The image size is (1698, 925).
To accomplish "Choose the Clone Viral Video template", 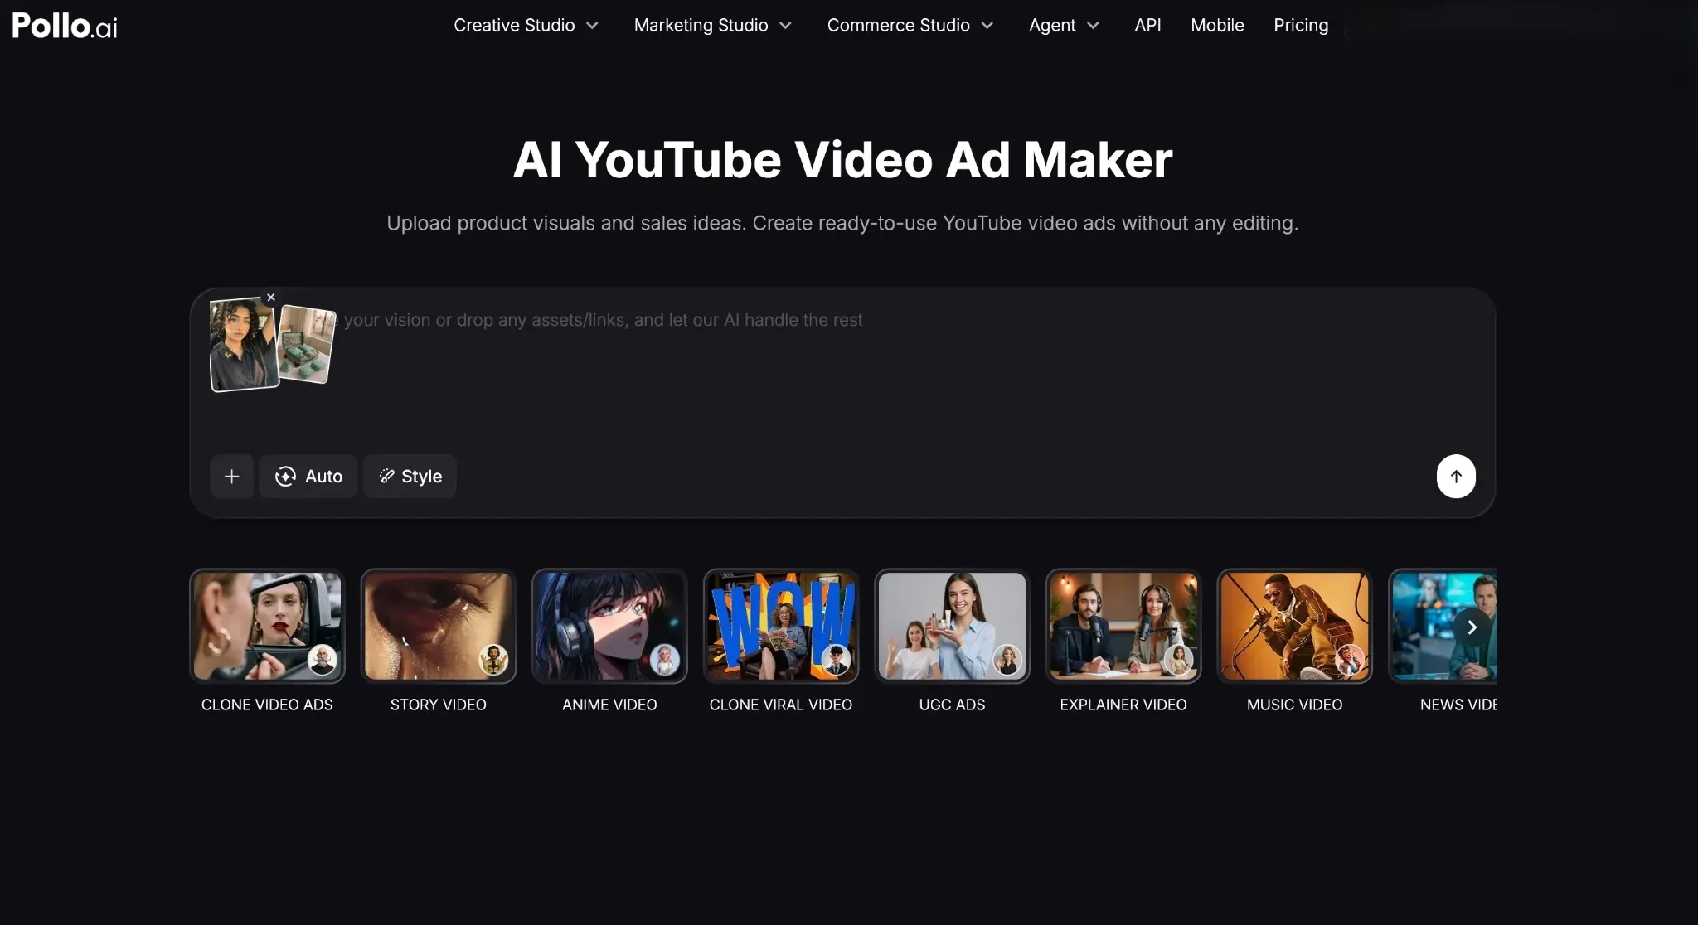I will click(781, 627).
